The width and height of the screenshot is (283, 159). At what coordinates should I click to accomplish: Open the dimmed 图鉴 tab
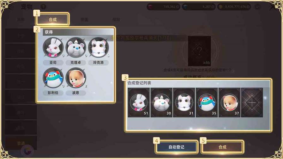coord(84,20)
